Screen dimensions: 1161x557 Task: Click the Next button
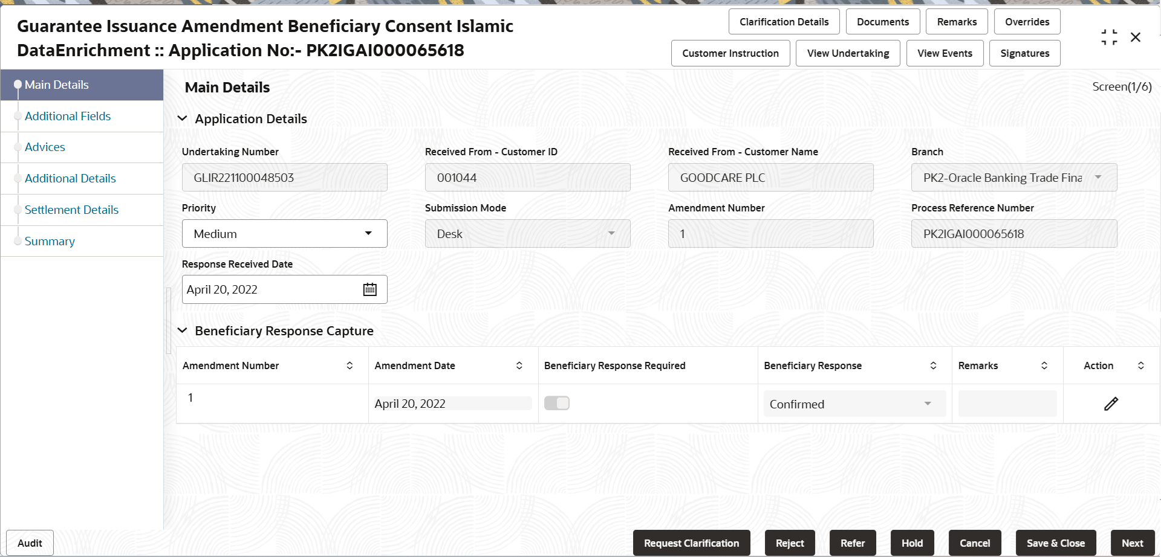point(1133,543)
